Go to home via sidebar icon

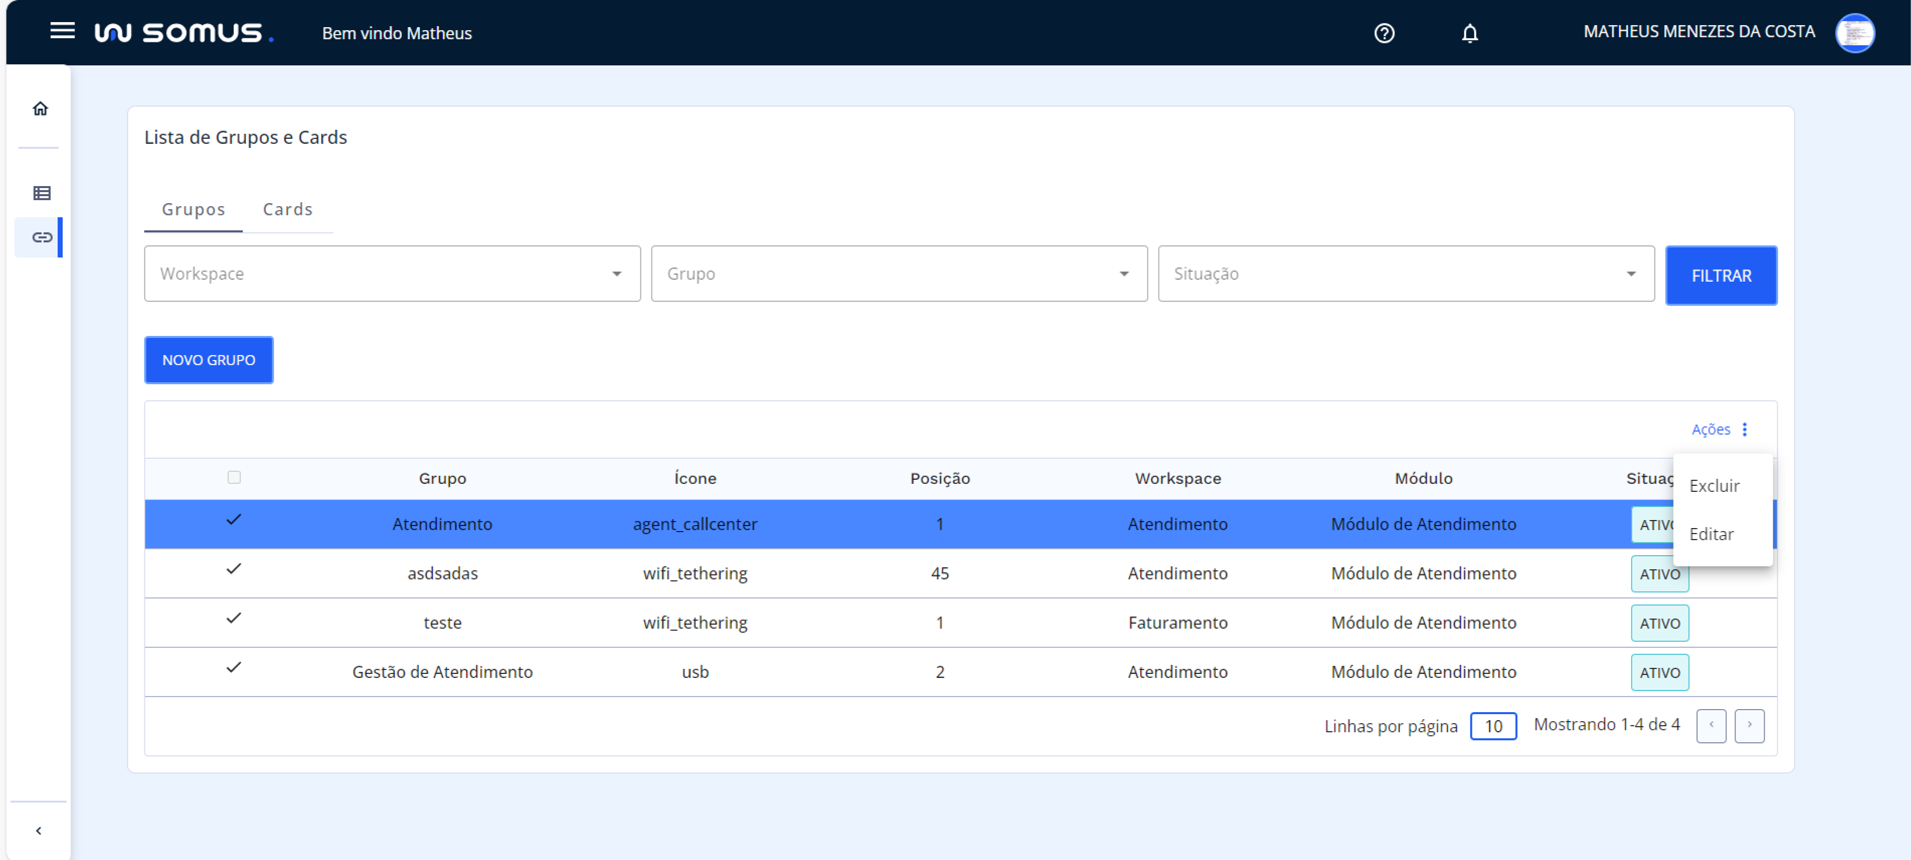pyautogui.click(x=40, y=109)
